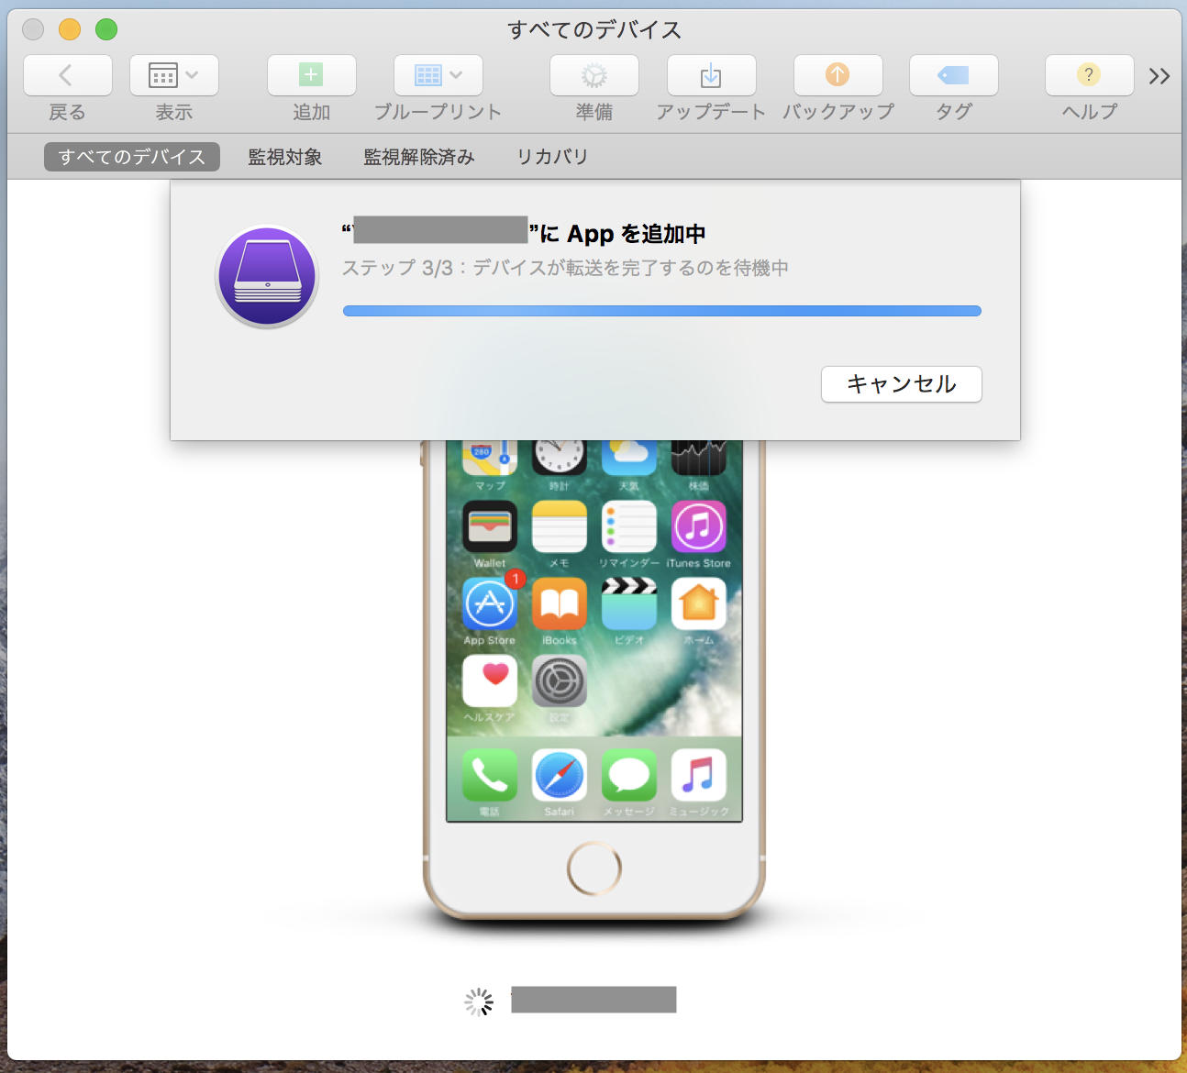Open ヘルプ question mark button
The height and width of the screenshot is (1073, 1187).
tap(1089, 75)
